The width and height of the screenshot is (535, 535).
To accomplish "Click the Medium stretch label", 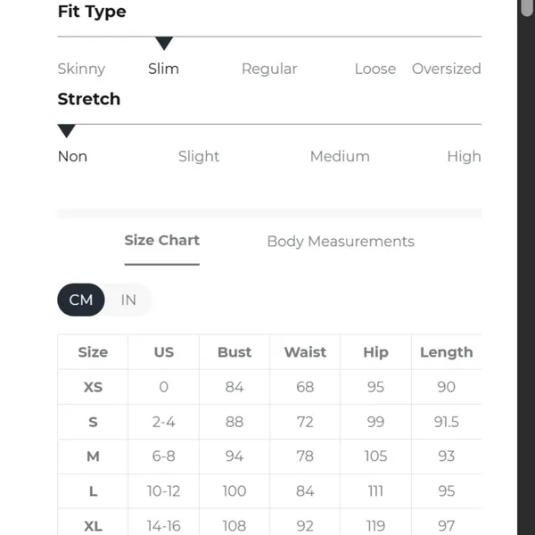I will 340,157.
